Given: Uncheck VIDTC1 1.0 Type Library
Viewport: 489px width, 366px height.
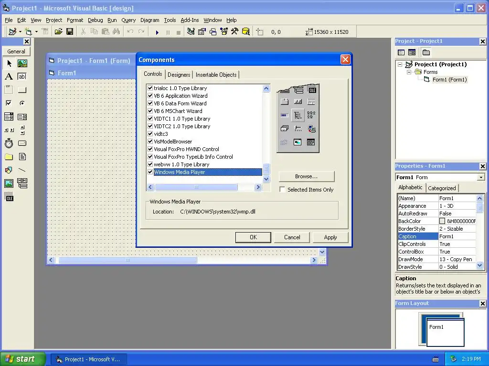Looking at the screenshot, I should click(150, 119).
